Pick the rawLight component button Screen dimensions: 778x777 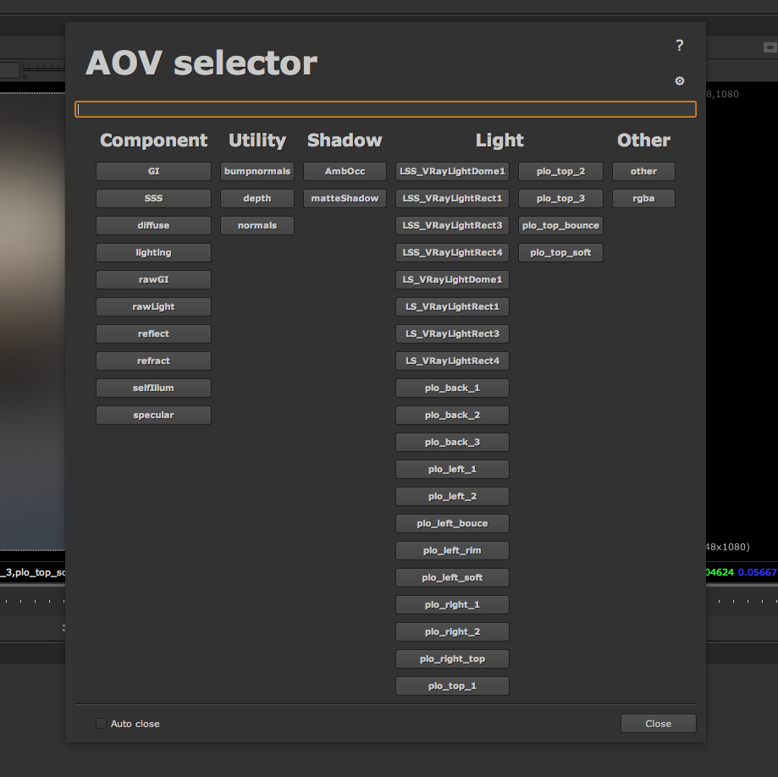(x=153, y=307)
